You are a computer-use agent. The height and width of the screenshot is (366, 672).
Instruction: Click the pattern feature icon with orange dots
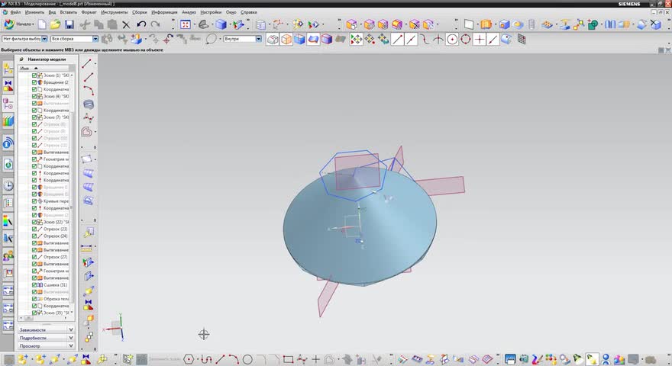pos(547,25)
